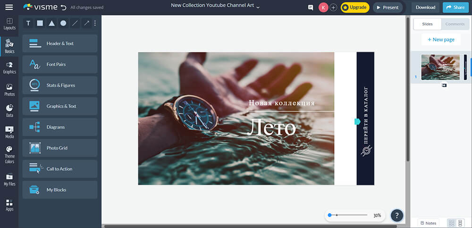Open My Blocks category
The image size is (472, 228).
pos(60,190)
